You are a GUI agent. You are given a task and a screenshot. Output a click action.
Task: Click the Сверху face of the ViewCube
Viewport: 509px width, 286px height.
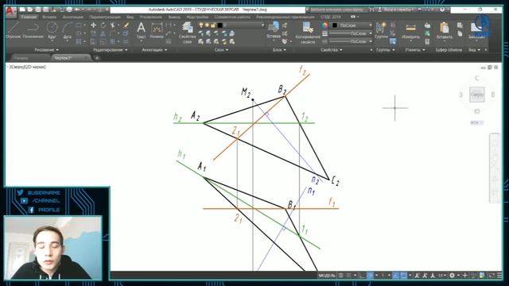pyautogui.click(x=477, y=95)
